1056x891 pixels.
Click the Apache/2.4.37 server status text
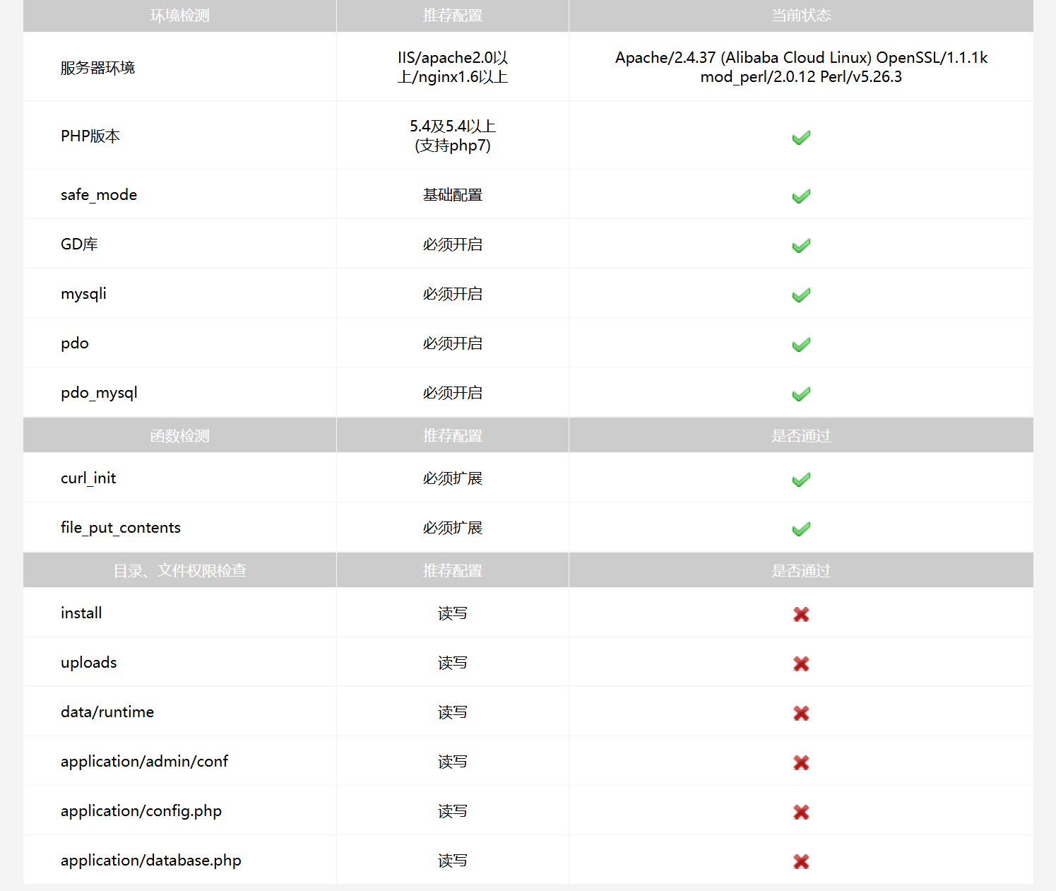click(x=801, y=67)
